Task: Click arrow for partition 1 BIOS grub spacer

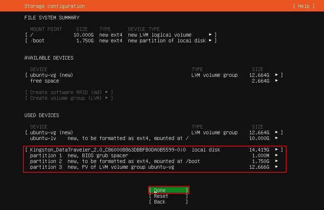Action: pos(276,155)
